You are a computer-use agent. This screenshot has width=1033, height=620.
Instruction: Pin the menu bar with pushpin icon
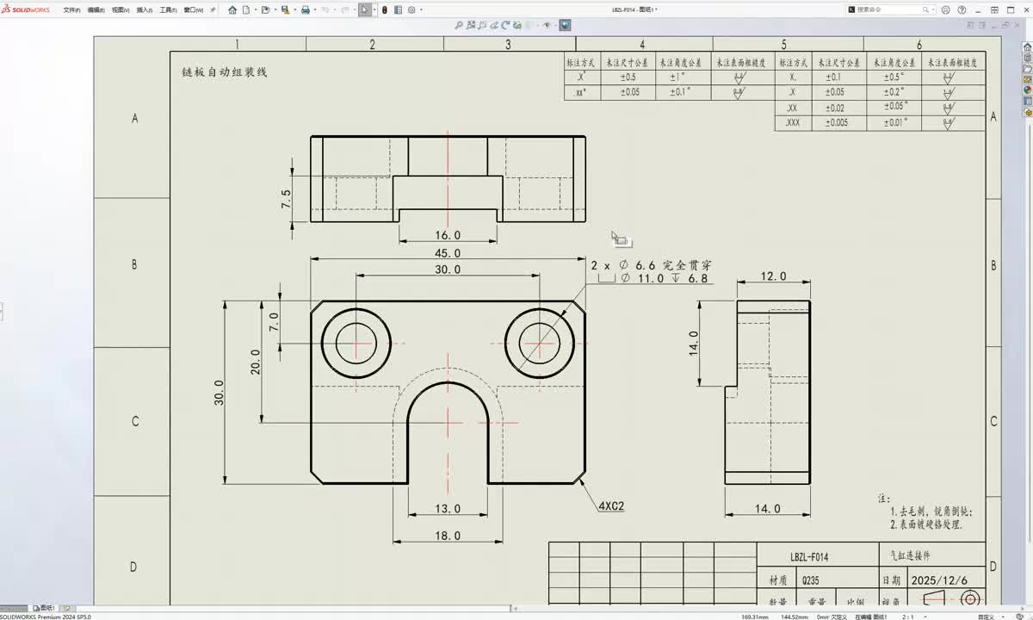tap(213, 10)
